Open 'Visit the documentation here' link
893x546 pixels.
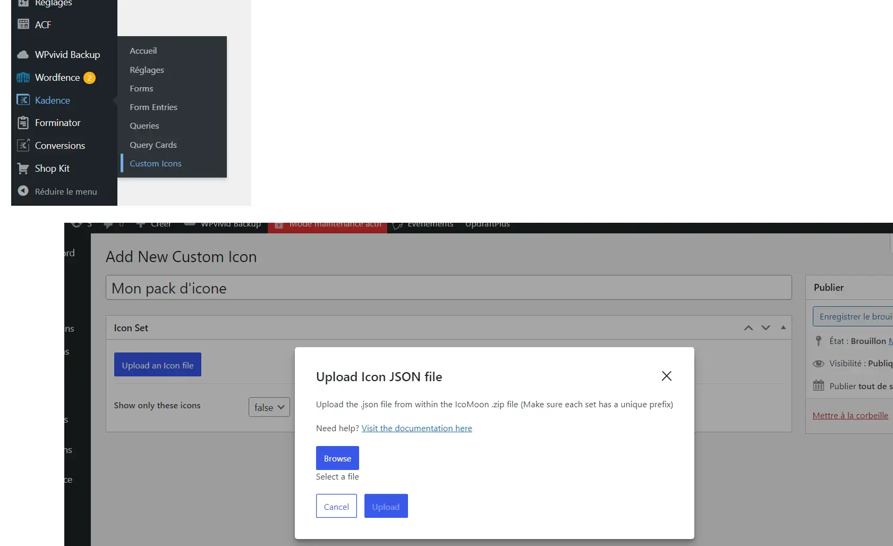click(416, 429)
